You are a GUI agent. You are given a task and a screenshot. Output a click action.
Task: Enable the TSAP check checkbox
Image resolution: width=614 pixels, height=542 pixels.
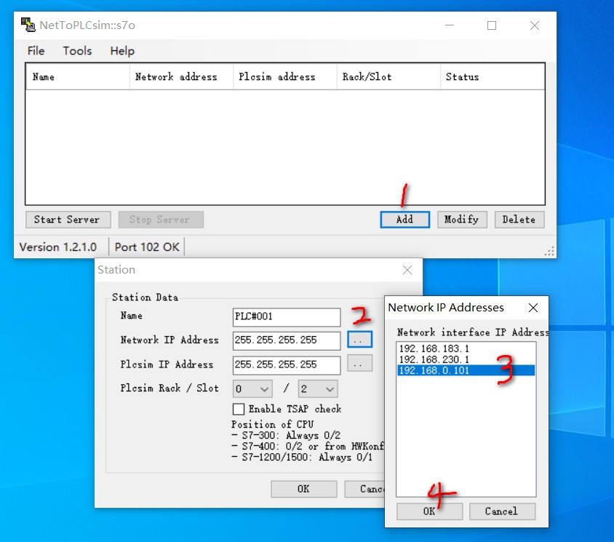click(238, 409)
